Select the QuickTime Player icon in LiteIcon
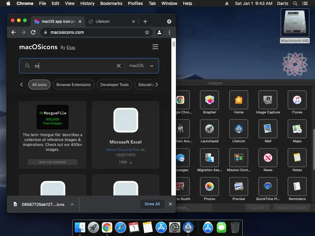315x236 pixels. point(268,187)
